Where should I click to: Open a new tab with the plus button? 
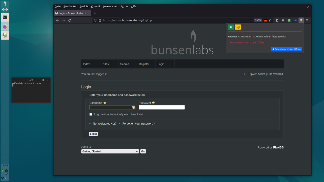pos(95,13)
